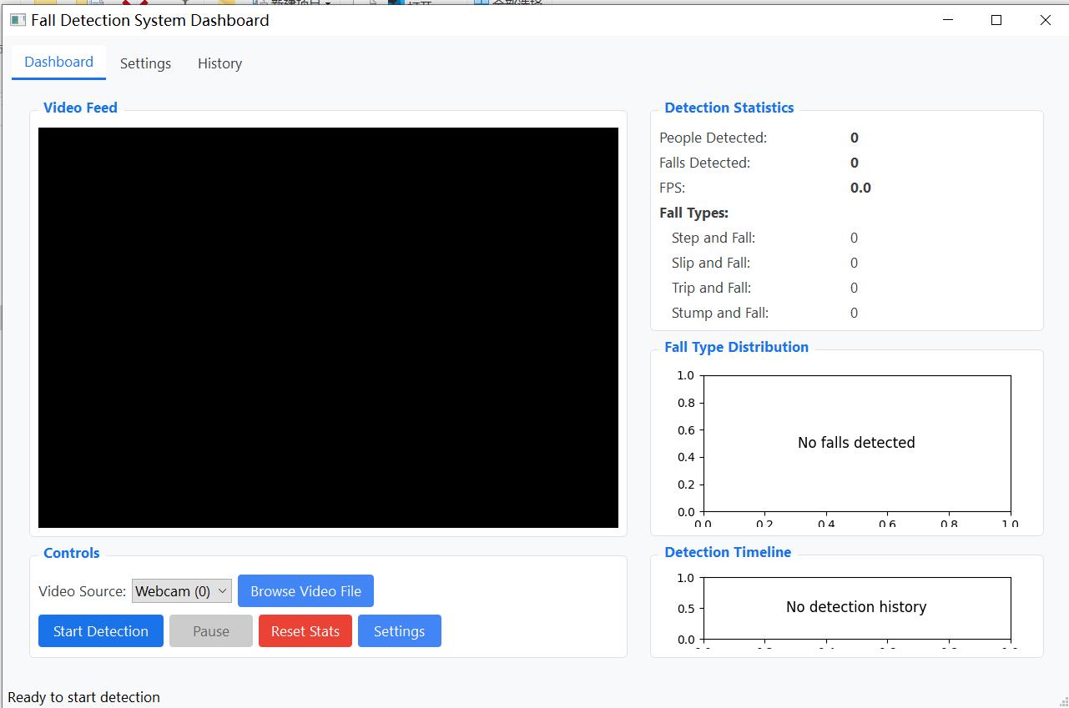1069x708 pixels.
Task: Click the red Reset Stats button
Action: coord(305,631)
